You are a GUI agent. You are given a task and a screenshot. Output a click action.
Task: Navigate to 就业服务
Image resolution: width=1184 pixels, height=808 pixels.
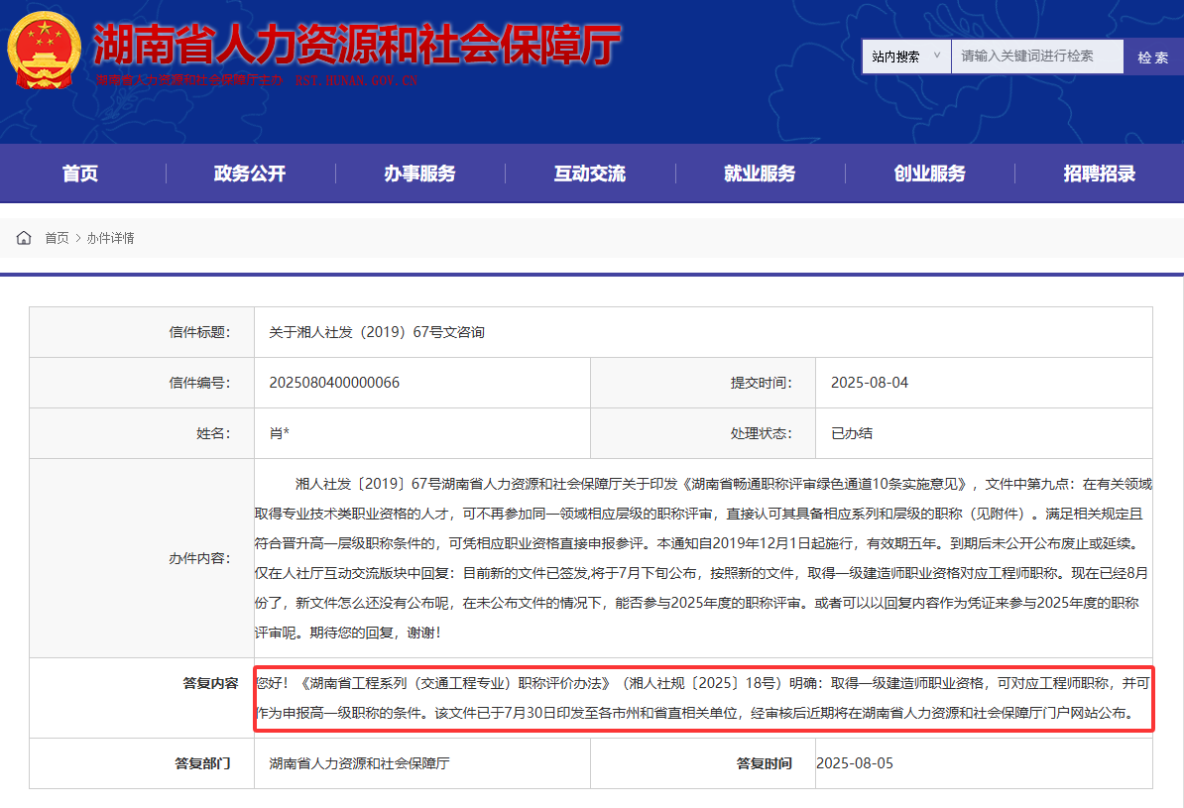pyautogui.click(x=760, y=173)
